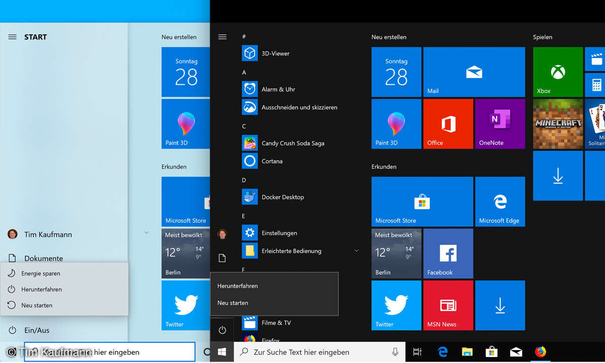Collapse the START hamburger menu in light menu
Viewport: 605px width, 363px height.
pos(13,37)
